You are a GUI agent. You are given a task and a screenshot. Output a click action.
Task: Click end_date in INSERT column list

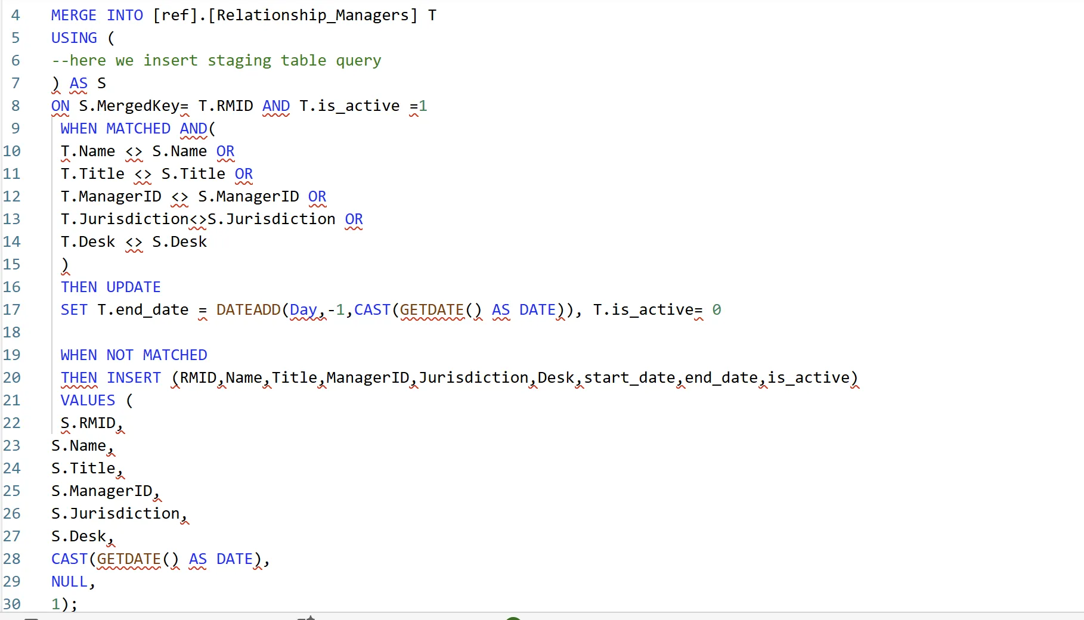point(721,377)
